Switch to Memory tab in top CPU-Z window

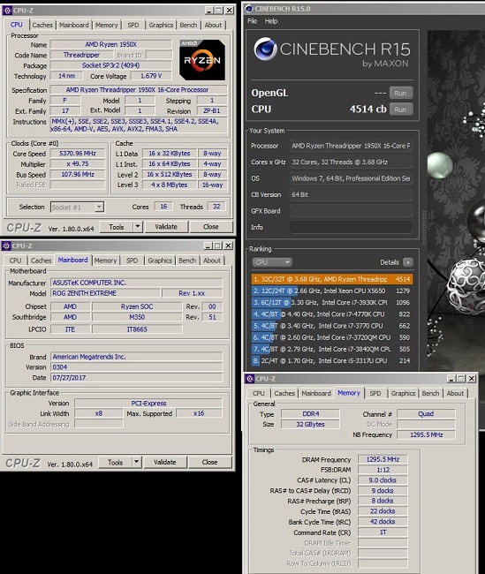pos(107,25)
